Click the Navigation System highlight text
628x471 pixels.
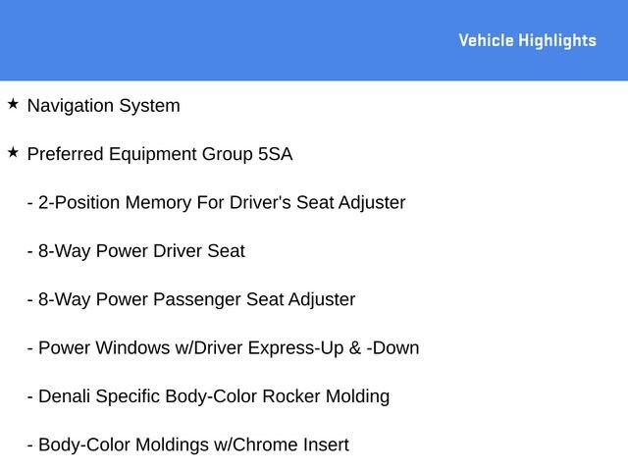pyautogui.click(x=103, y=106)
